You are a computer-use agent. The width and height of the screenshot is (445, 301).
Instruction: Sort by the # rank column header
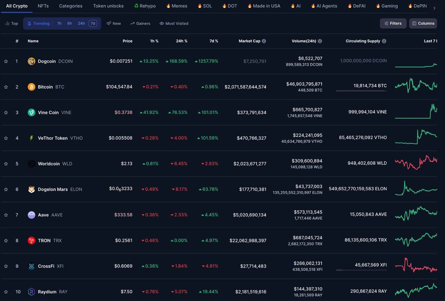point(17,41)
